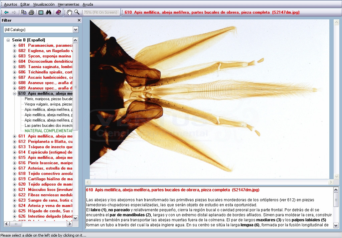The image size is (342, 238).
Task: Select the Hand pan tool
Action: (x=70, y=12)
